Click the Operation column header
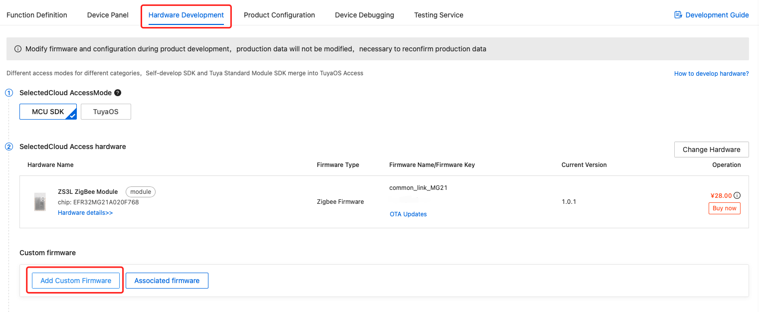This screenshot has width=759, height=312. click(727, 165)
